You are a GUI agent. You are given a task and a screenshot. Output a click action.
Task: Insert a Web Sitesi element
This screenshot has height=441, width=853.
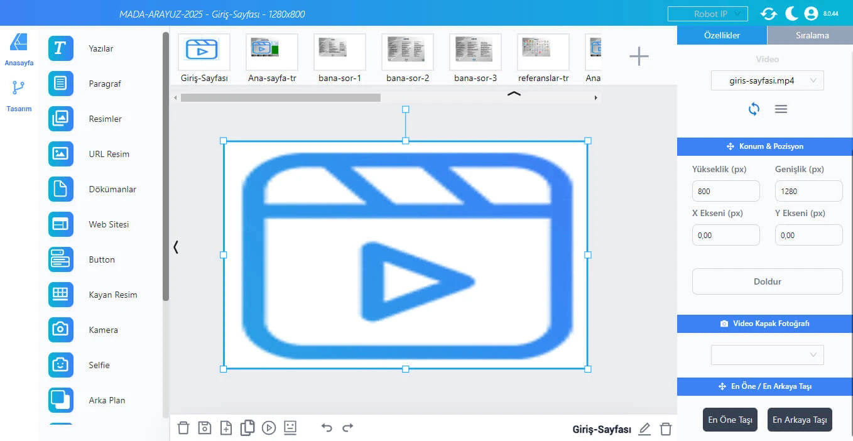(x=60, y=224)
